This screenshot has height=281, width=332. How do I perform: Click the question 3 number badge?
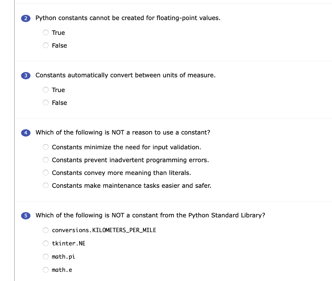click(x=26, y=75)
